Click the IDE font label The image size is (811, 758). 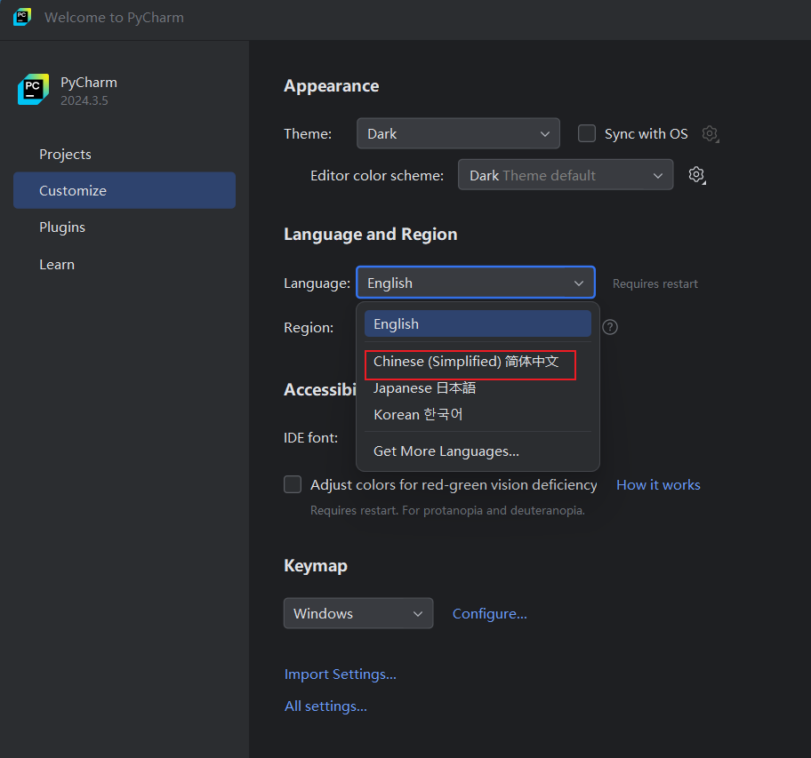311,437
